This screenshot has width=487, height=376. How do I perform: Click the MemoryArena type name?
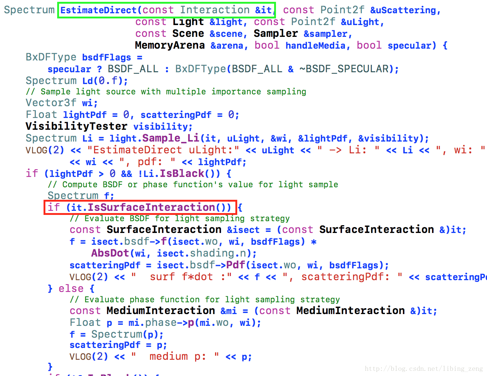[170, 45]
